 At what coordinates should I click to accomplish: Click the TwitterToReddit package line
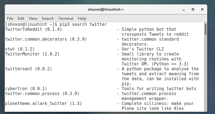point(33,29)
